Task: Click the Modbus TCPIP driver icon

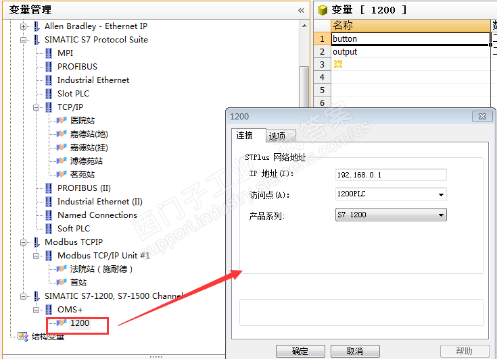Action: click(x=37, y=242)
